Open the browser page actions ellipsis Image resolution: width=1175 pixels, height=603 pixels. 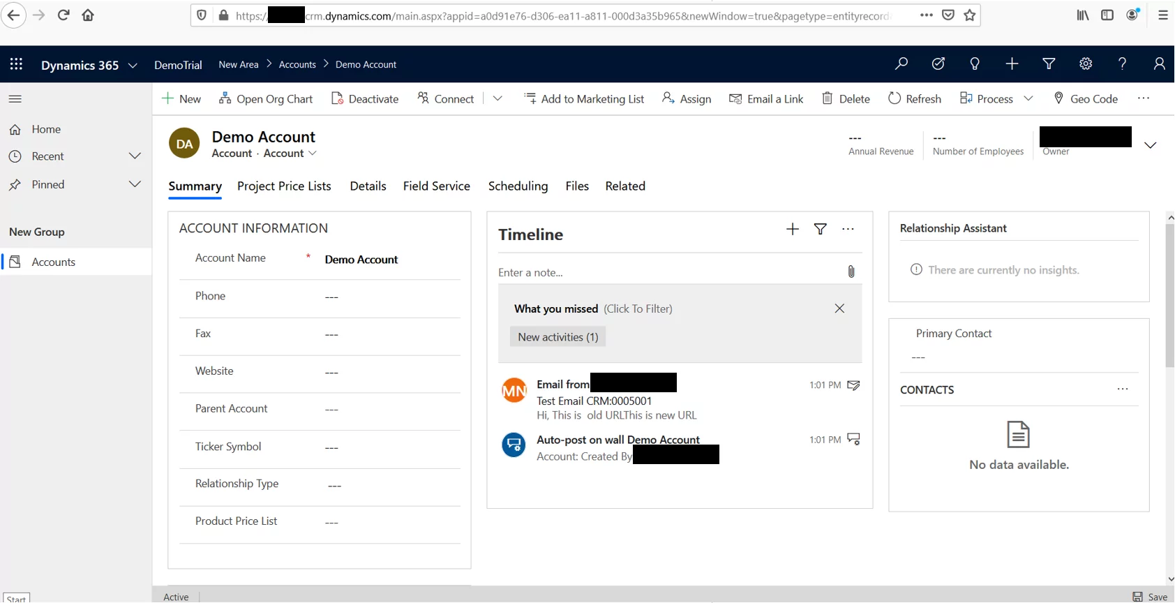pos(927,15)
